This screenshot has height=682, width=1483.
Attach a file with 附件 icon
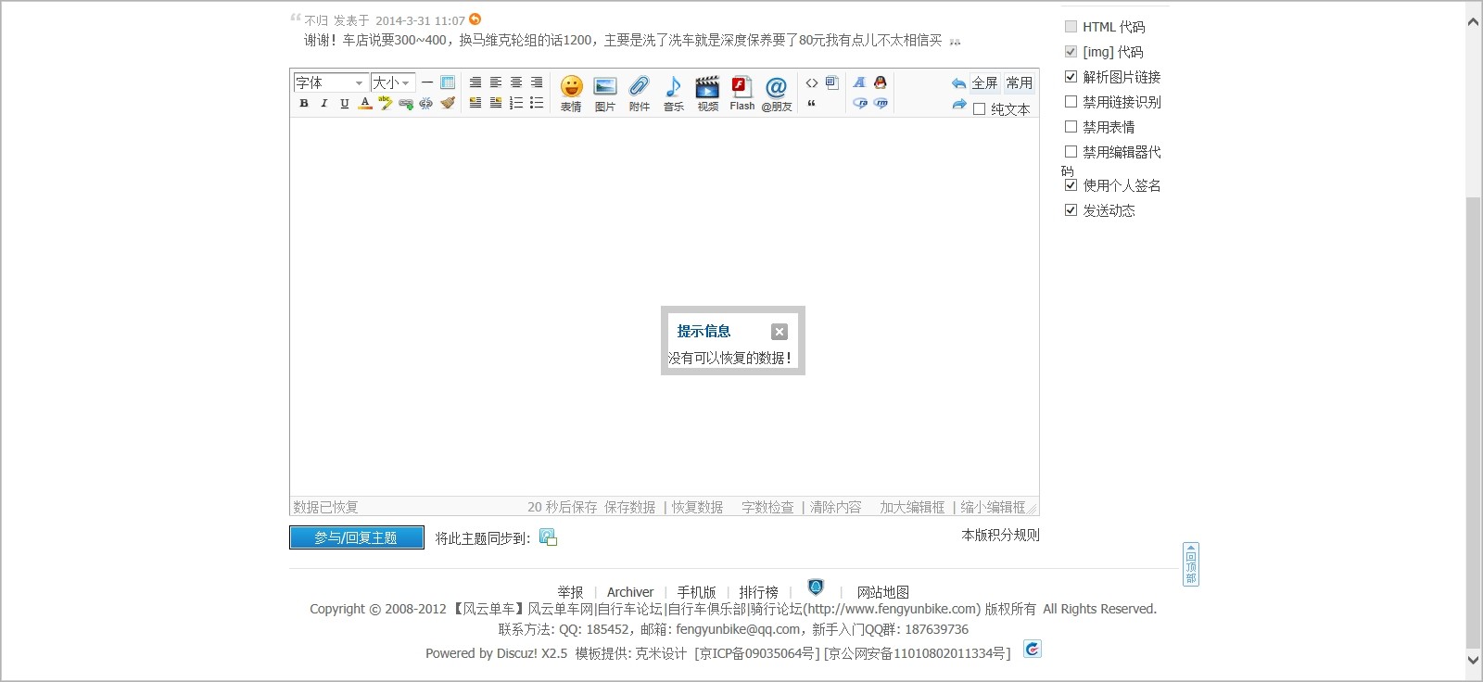click(x=640, y=94)
